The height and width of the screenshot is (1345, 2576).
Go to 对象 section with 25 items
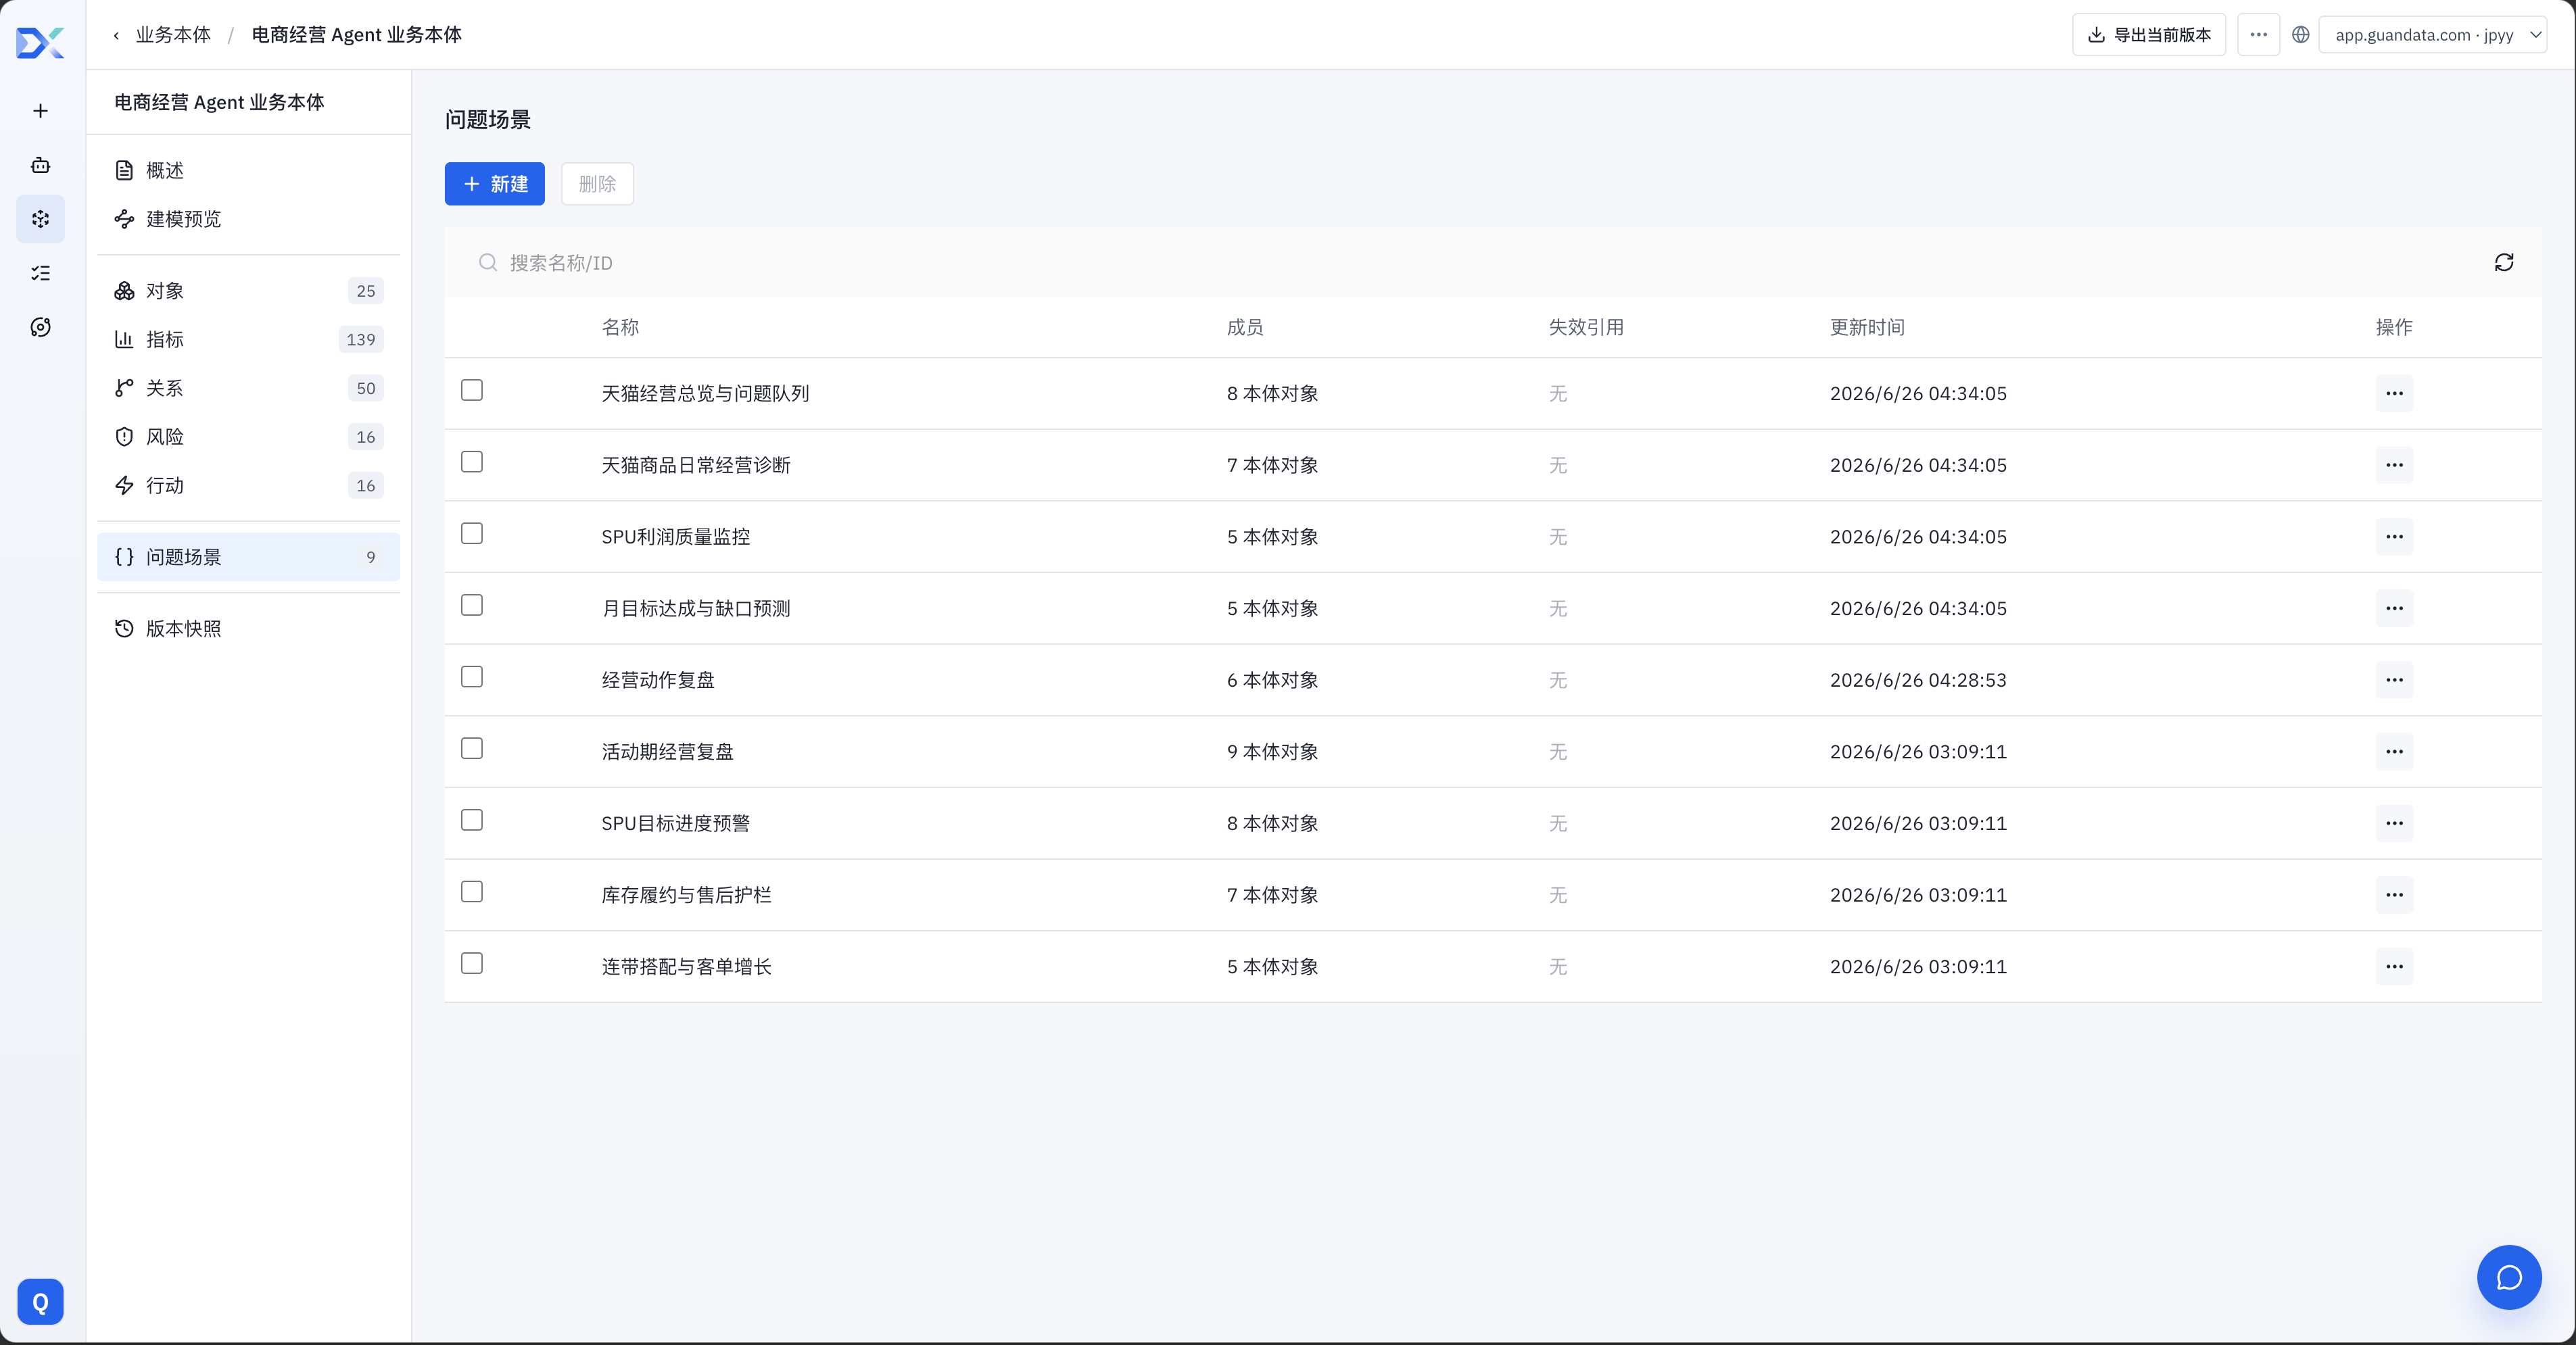point(248,291)
